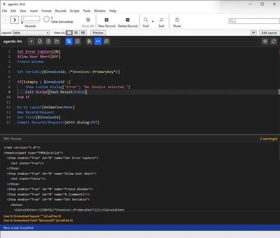Viewport: 280px width, 238px height.
Task: Click the Edit Layout button
Action: [x=269, y=33]
